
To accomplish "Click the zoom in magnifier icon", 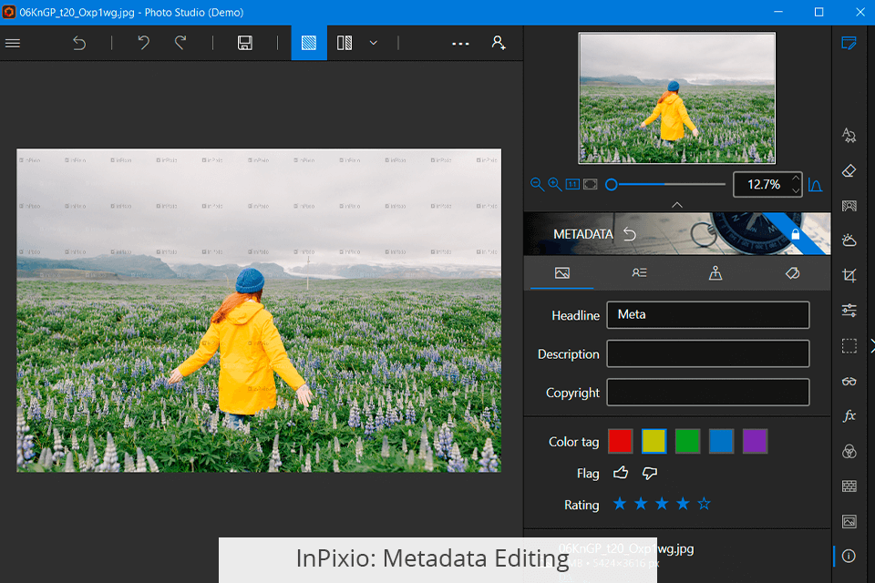I will (554, 184).
